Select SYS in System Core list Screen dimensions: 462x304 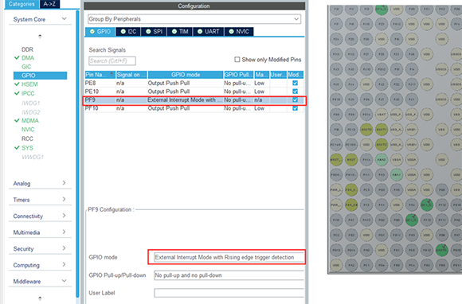click(x=27, y=148)
